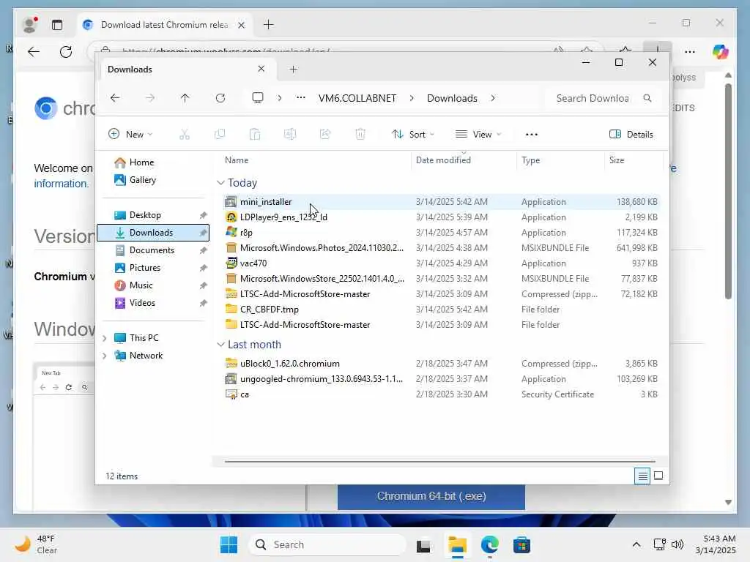Click the Cut scissors icon in Explorer toolbar

tap(184, 135)
